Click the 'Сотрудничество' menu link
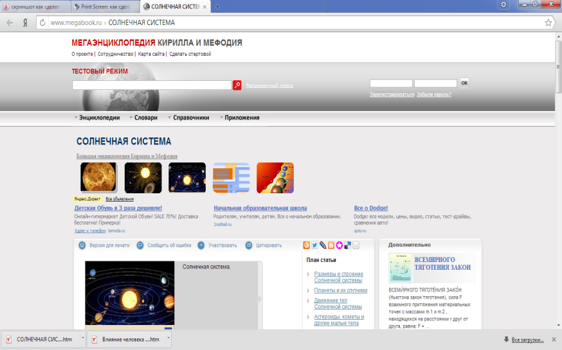The width and height of the screenshot is (562, 350). (x=115, y=54)
